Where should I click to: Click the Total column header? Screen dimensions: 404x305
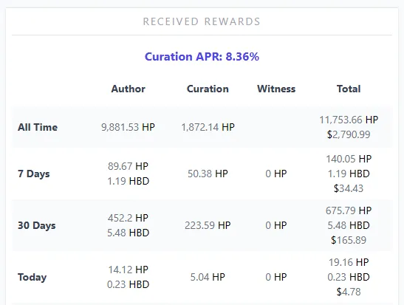349,89
